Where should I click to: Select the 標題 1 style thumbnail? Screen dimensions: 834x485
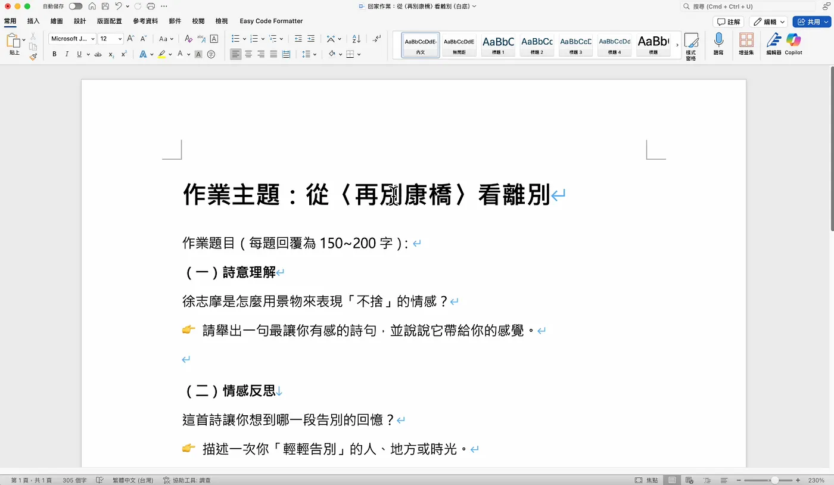(498, 45)
